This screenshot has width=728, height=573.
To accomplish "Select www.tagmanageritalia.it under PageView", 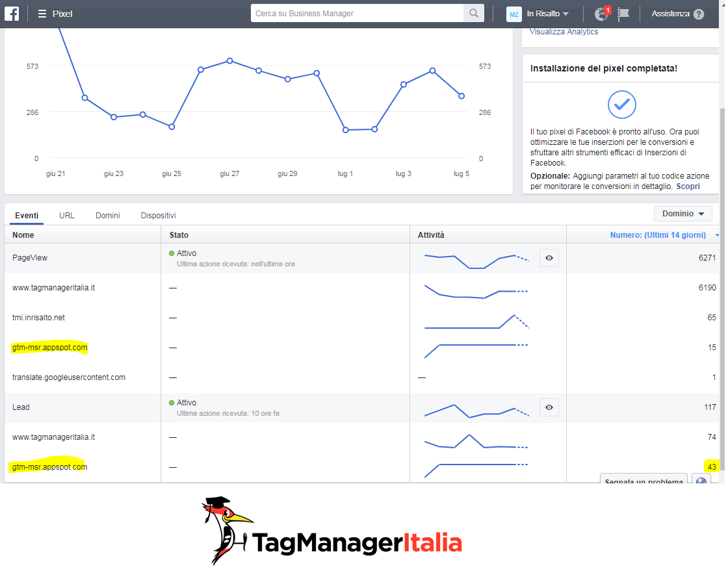I will click(53, 288).
